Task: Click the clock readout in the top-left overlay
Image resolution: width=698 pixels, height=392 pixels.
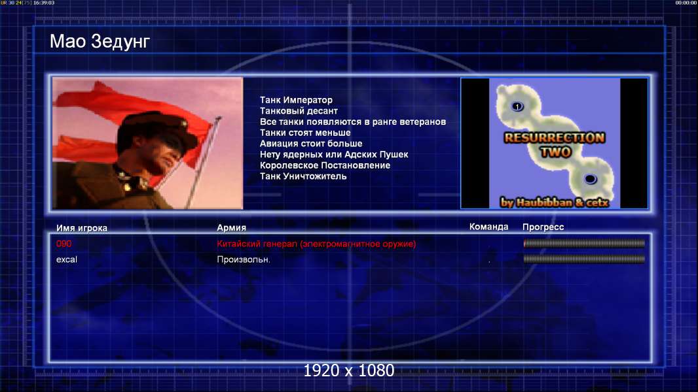Action: [44, 3]
